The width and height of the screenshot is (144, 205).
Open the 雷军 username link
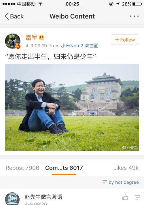[31, 37]
